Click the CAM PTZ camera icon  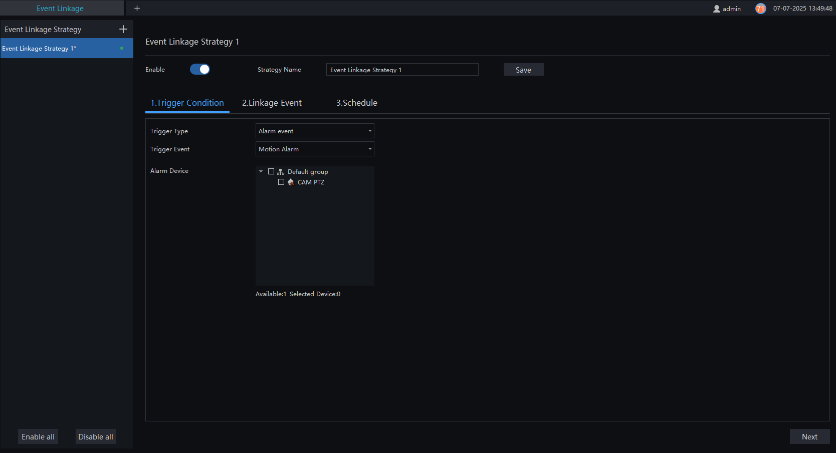[291, 182]
